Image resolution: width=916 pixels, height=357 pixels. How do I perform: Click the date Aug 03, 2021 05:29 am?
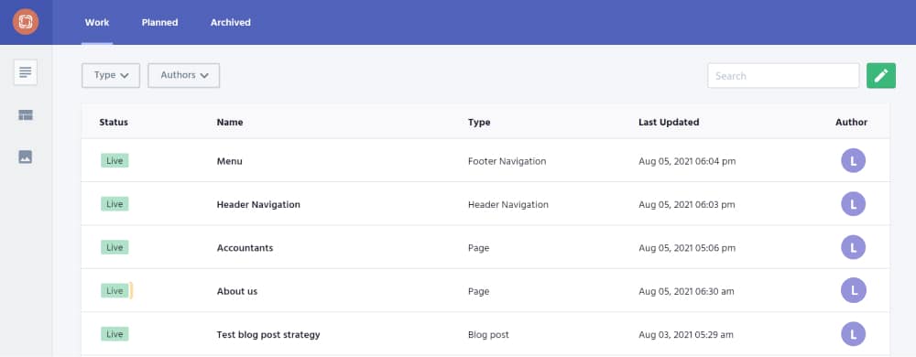click(x=686, y=335)
